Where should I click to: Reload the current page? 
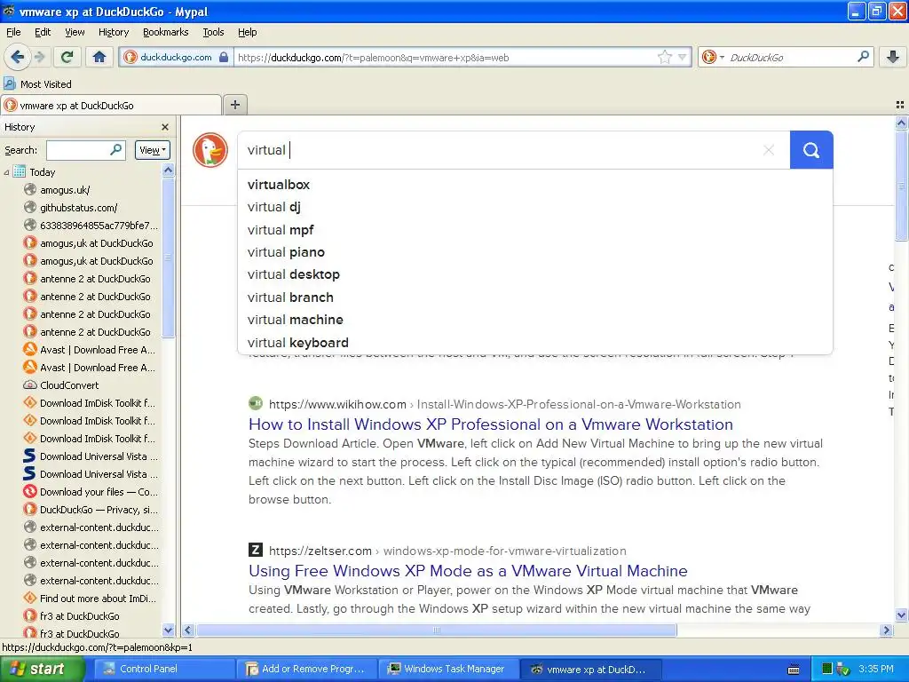pos(67,57)
